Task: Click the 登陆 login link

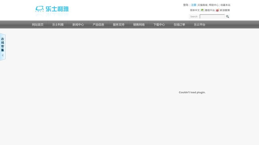Action: tap(186, 5)
